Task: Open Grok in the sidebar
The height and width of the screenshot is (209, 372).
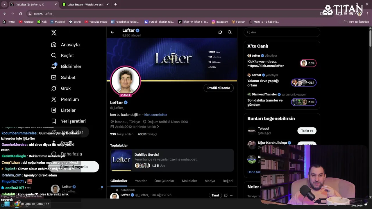Action: click(61, 88)
